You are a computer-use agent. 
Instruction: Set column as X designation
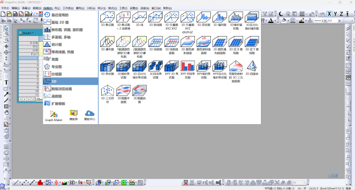pos(329,14)
